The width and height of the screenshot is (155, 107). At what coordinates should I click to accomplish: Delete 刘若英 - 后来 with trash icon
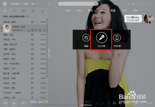pyautogui.click(x=40, y=30)
